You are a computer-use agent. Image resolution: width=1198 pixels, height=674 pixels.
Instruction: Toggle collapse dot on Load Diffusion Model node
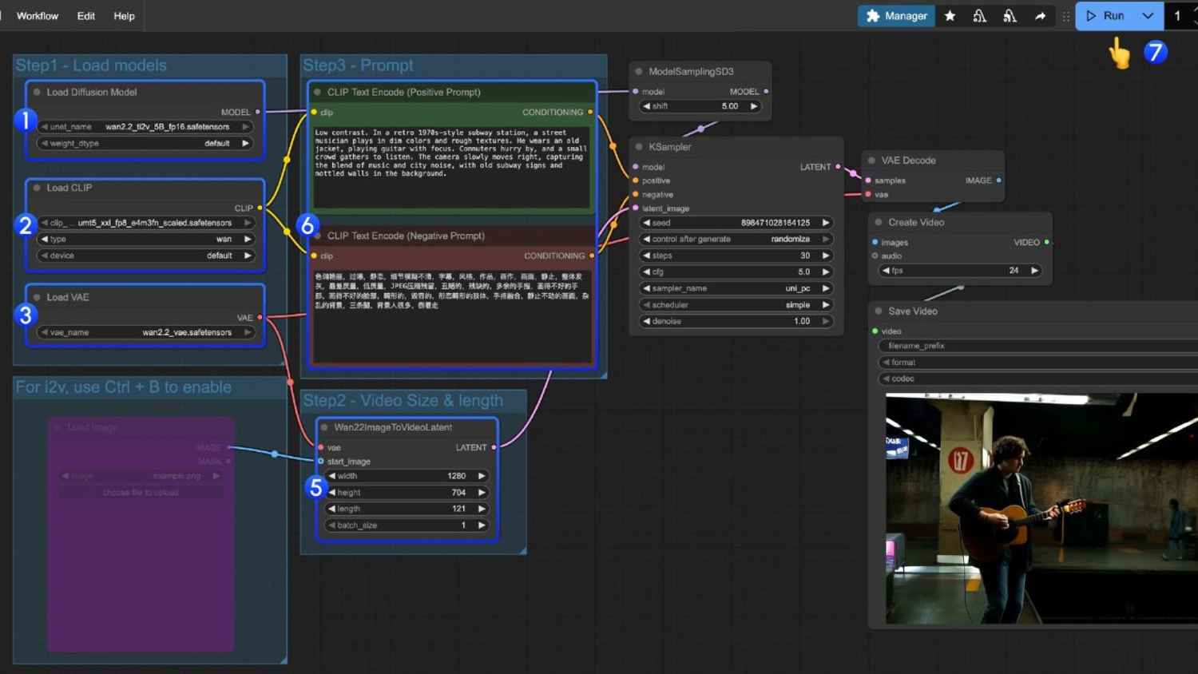click(x=37, y=93)
